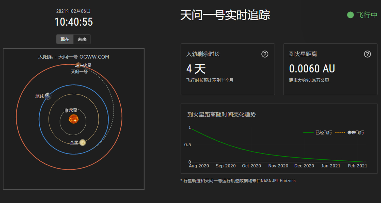Click the 天问一号 spacecraft label
The height and width of the screenshot is (203, 381).
tap(79, 72)
